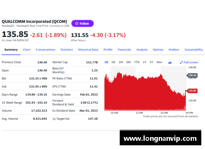
Task: Switch chart range to 5D
Action: [x=113, y=62]
